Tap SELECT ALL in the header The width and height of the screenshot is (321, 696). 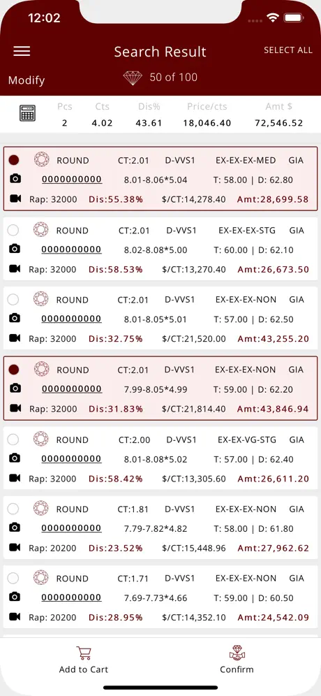point(288,50)
